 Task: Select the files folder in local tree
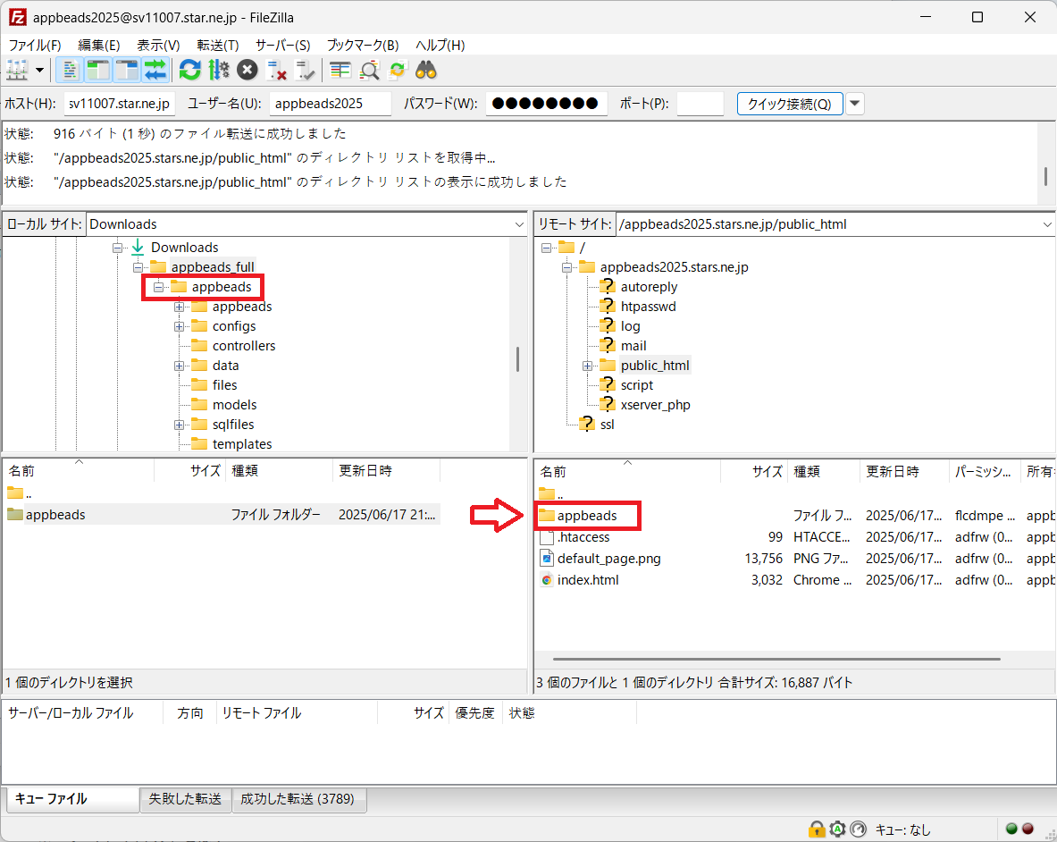224,385
